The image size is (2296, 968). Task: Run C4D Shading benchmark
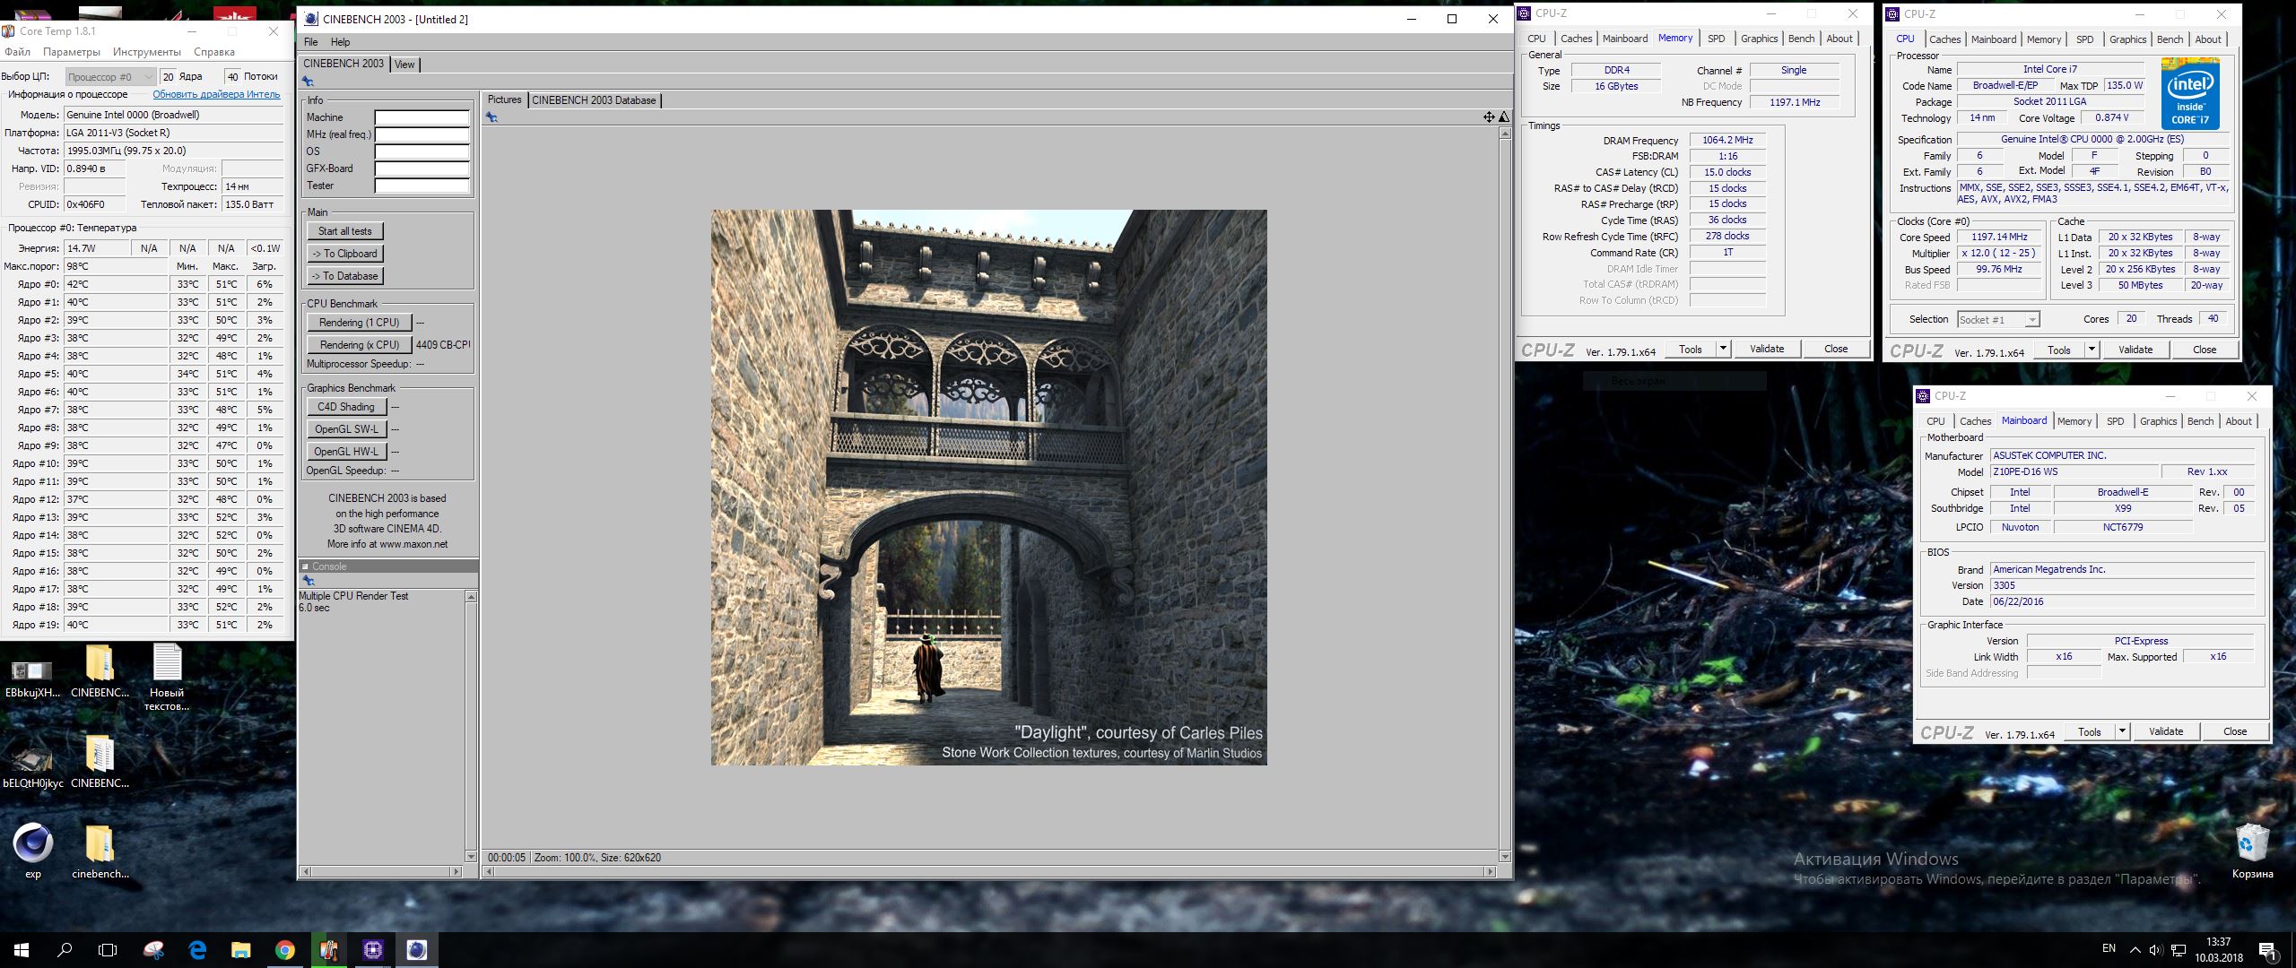pyautogui.click(x=346, y=407)
